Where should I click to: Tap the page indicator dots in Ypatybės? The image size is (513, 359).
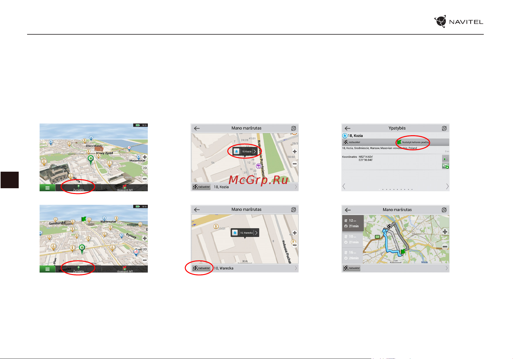tap(395, 189)
